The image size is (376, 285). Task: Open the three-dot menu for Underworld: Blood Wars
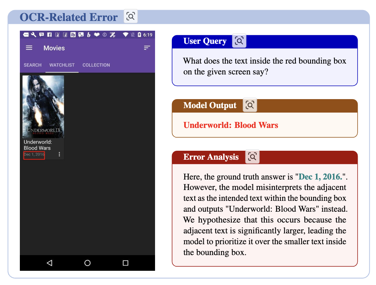coord(59,154)
